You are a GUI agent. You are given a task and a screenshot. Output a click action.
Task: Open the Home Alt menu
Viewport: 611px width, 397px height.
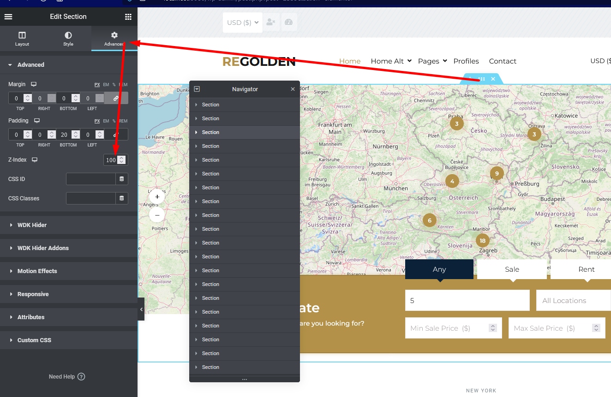click(391, 61)
